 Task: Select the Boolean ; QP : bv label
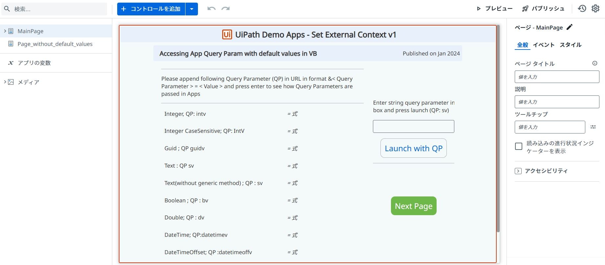[x=186, y=200]
